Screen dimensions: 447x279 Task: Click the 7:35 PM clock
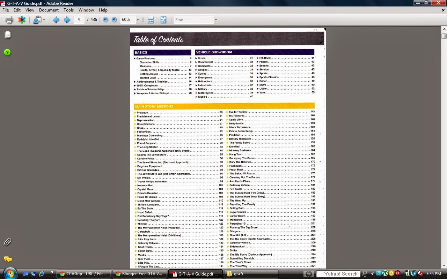pyautogui.click(x=433, y=274)
